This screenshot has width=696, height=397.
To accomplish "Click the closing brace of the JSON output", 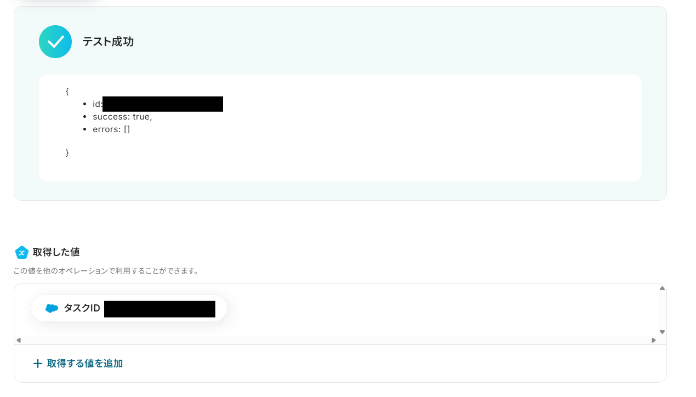I will 67,153.
